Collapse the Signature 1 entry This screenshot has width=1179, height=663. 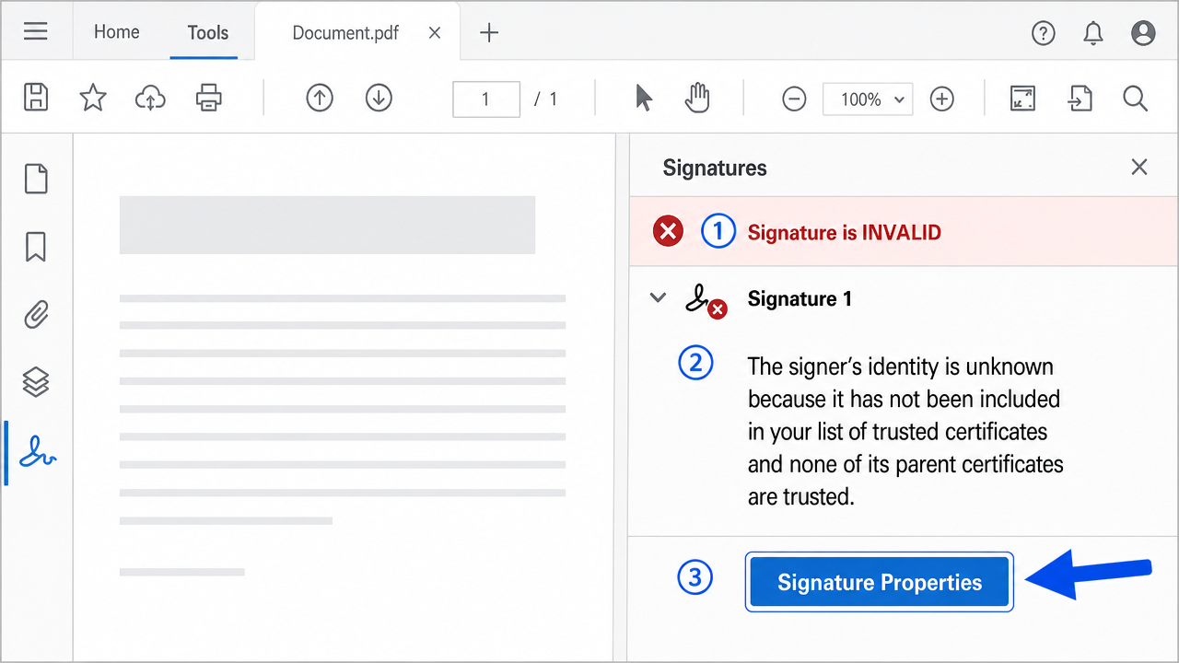658,297
